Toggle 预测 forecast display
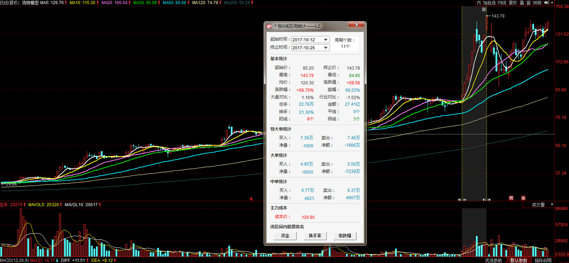The width and height of the screenshot is (569, 263). pyautogui.click(x=537, y=3)
